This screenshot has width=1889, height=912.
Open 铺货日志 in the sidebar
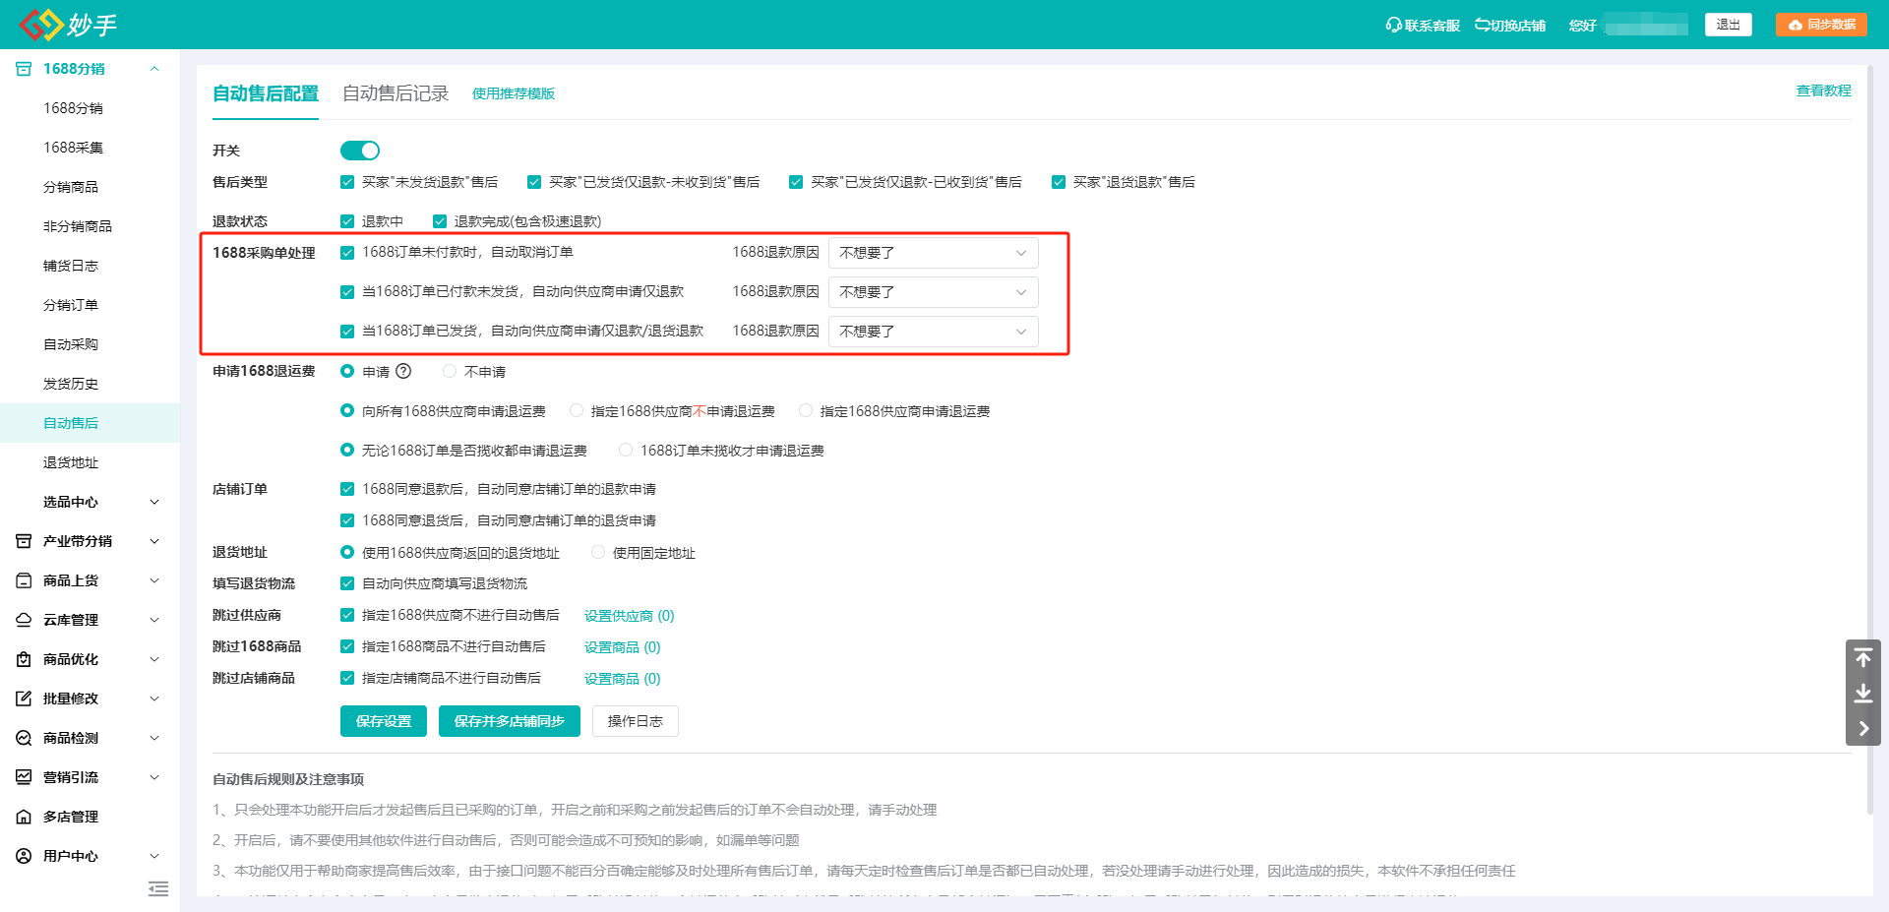(x=71, y=266)
